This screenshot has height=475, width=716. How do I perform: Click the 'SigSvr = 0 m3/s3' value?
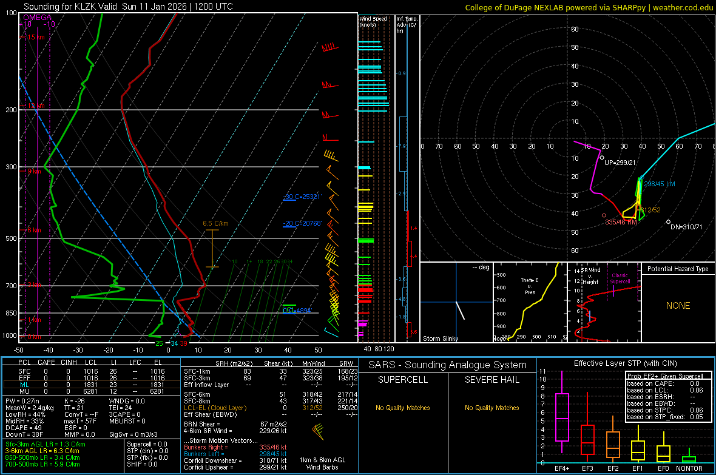pyautogui.click(x=133, y=434)
